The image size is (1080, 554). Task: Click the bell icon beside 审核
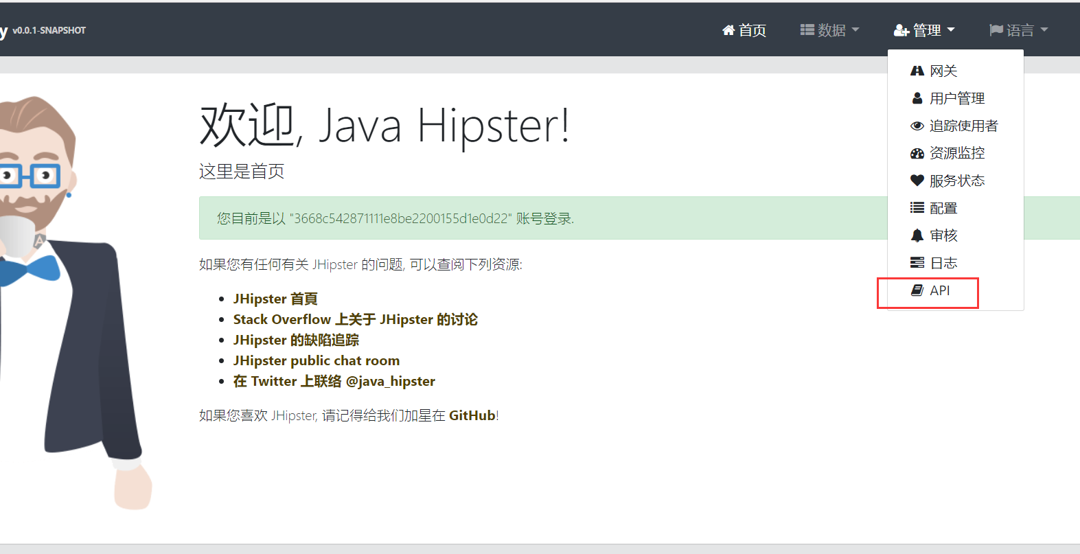(x=917, y=235)
